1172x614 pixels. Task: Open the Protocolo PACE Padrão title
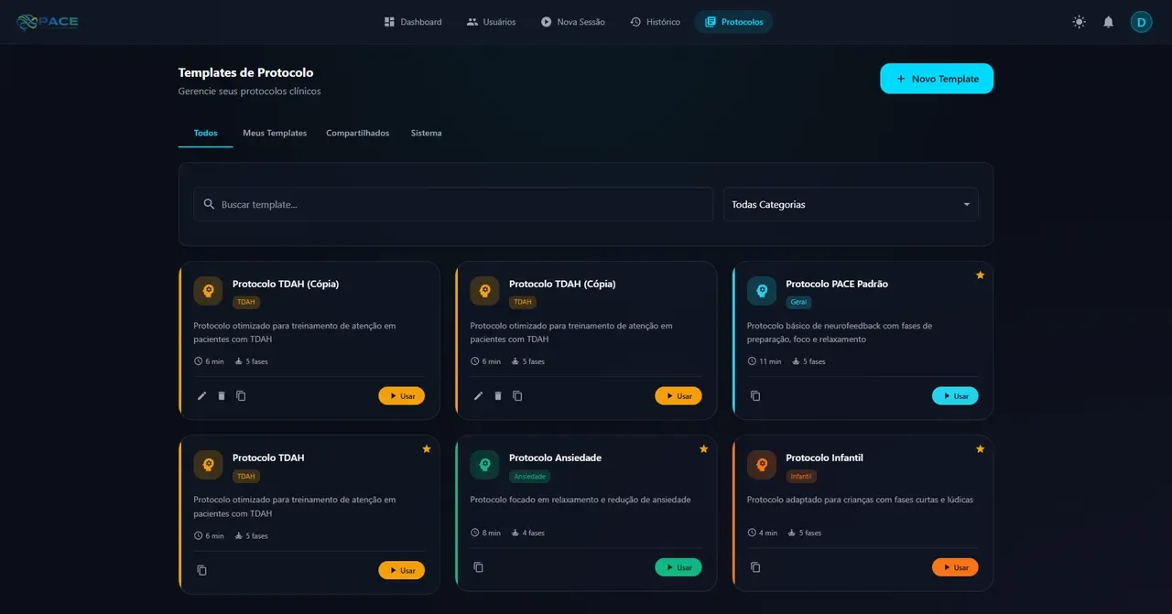click(x=837, y=284)
